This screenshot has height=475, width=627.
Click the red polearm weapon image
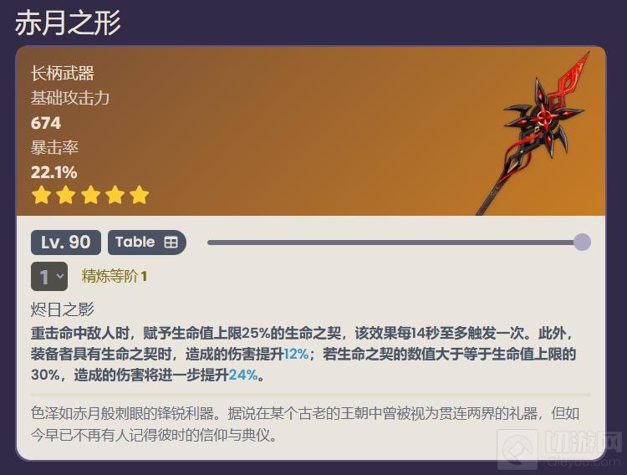point(533,133)
